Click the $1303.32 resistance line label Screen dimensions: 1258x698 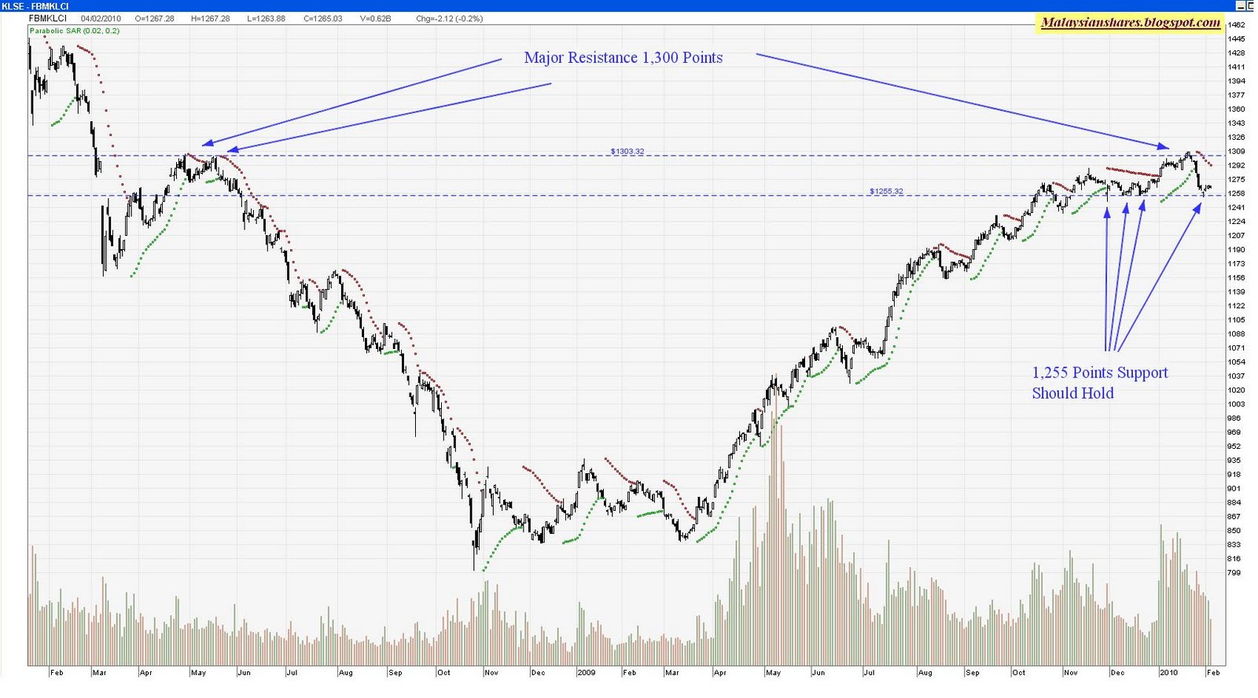point(627,151)
